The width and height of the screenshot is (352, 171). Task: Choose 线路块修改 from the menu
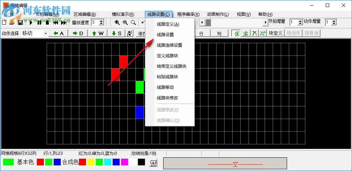170,98
